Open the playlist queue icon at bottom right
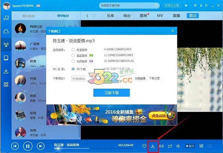The height and width of the screenshot is (153, 223). (210, 146)
